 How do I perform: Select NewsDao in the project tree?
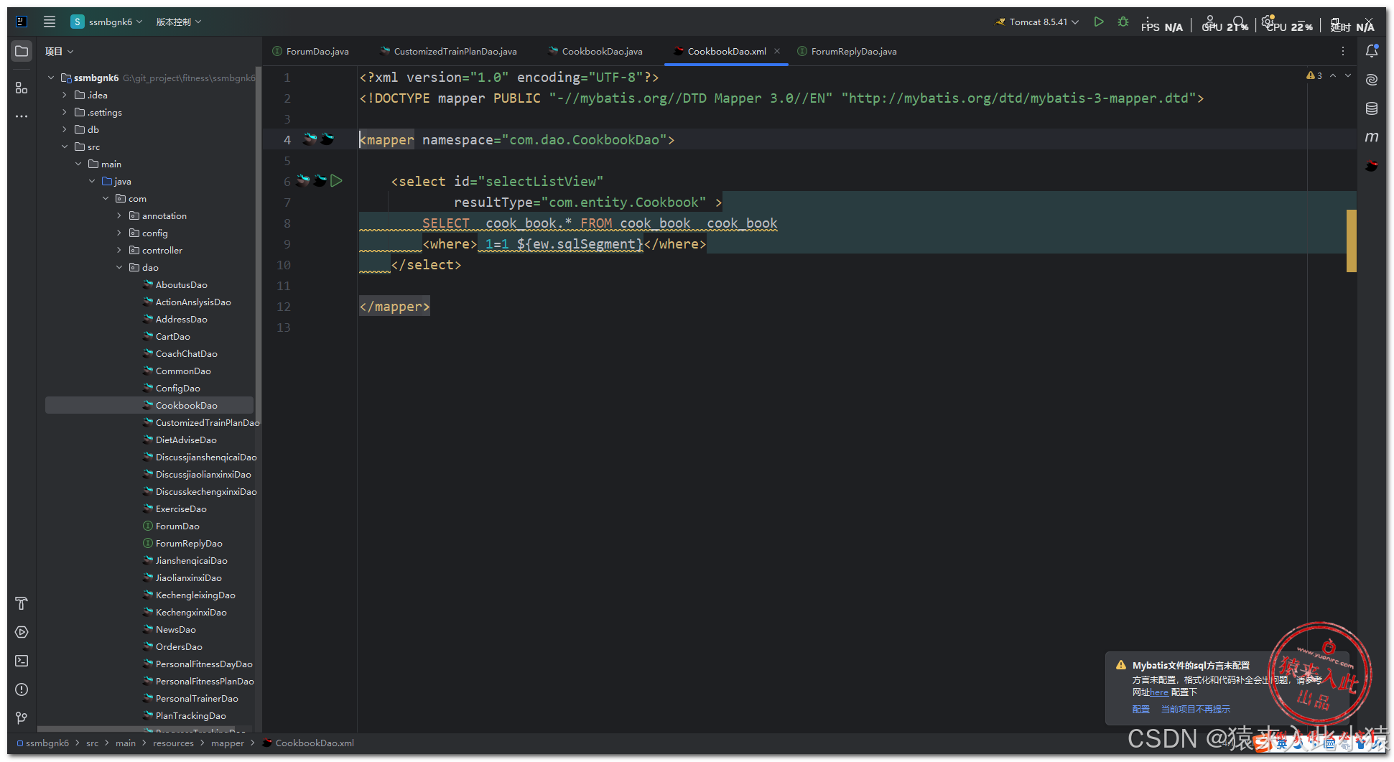pos(175,630)
